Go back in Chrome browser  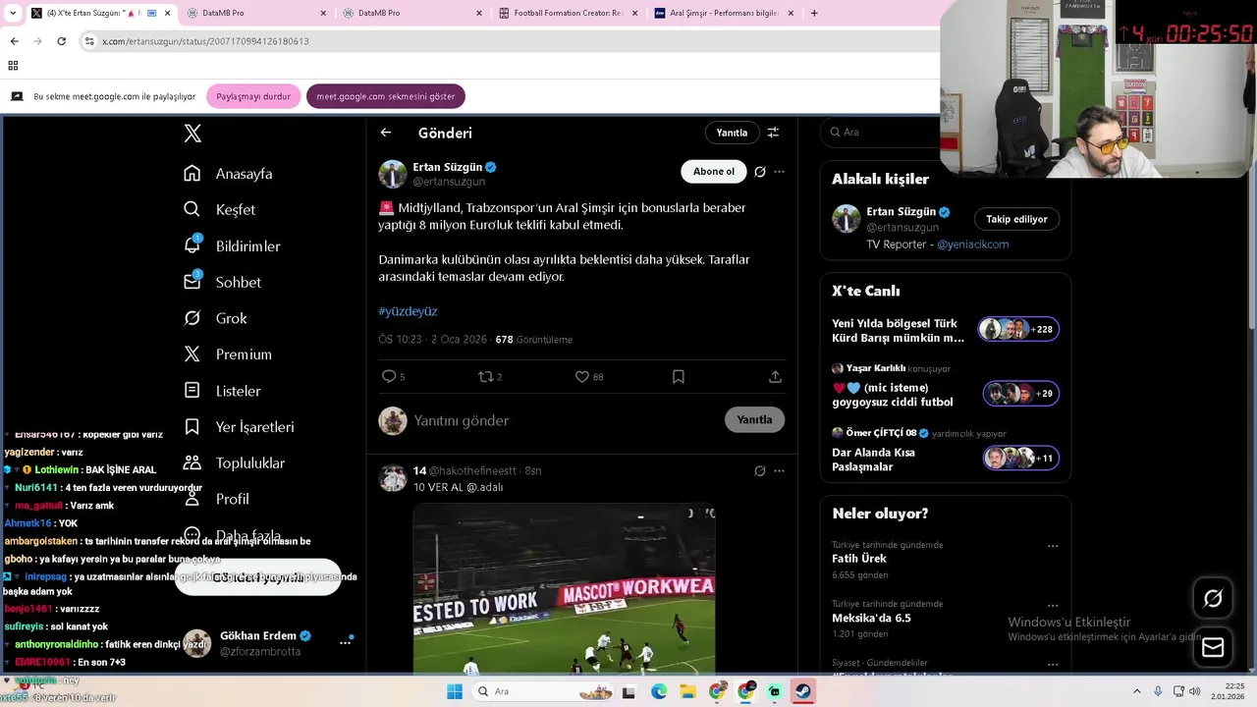point(14,41)
